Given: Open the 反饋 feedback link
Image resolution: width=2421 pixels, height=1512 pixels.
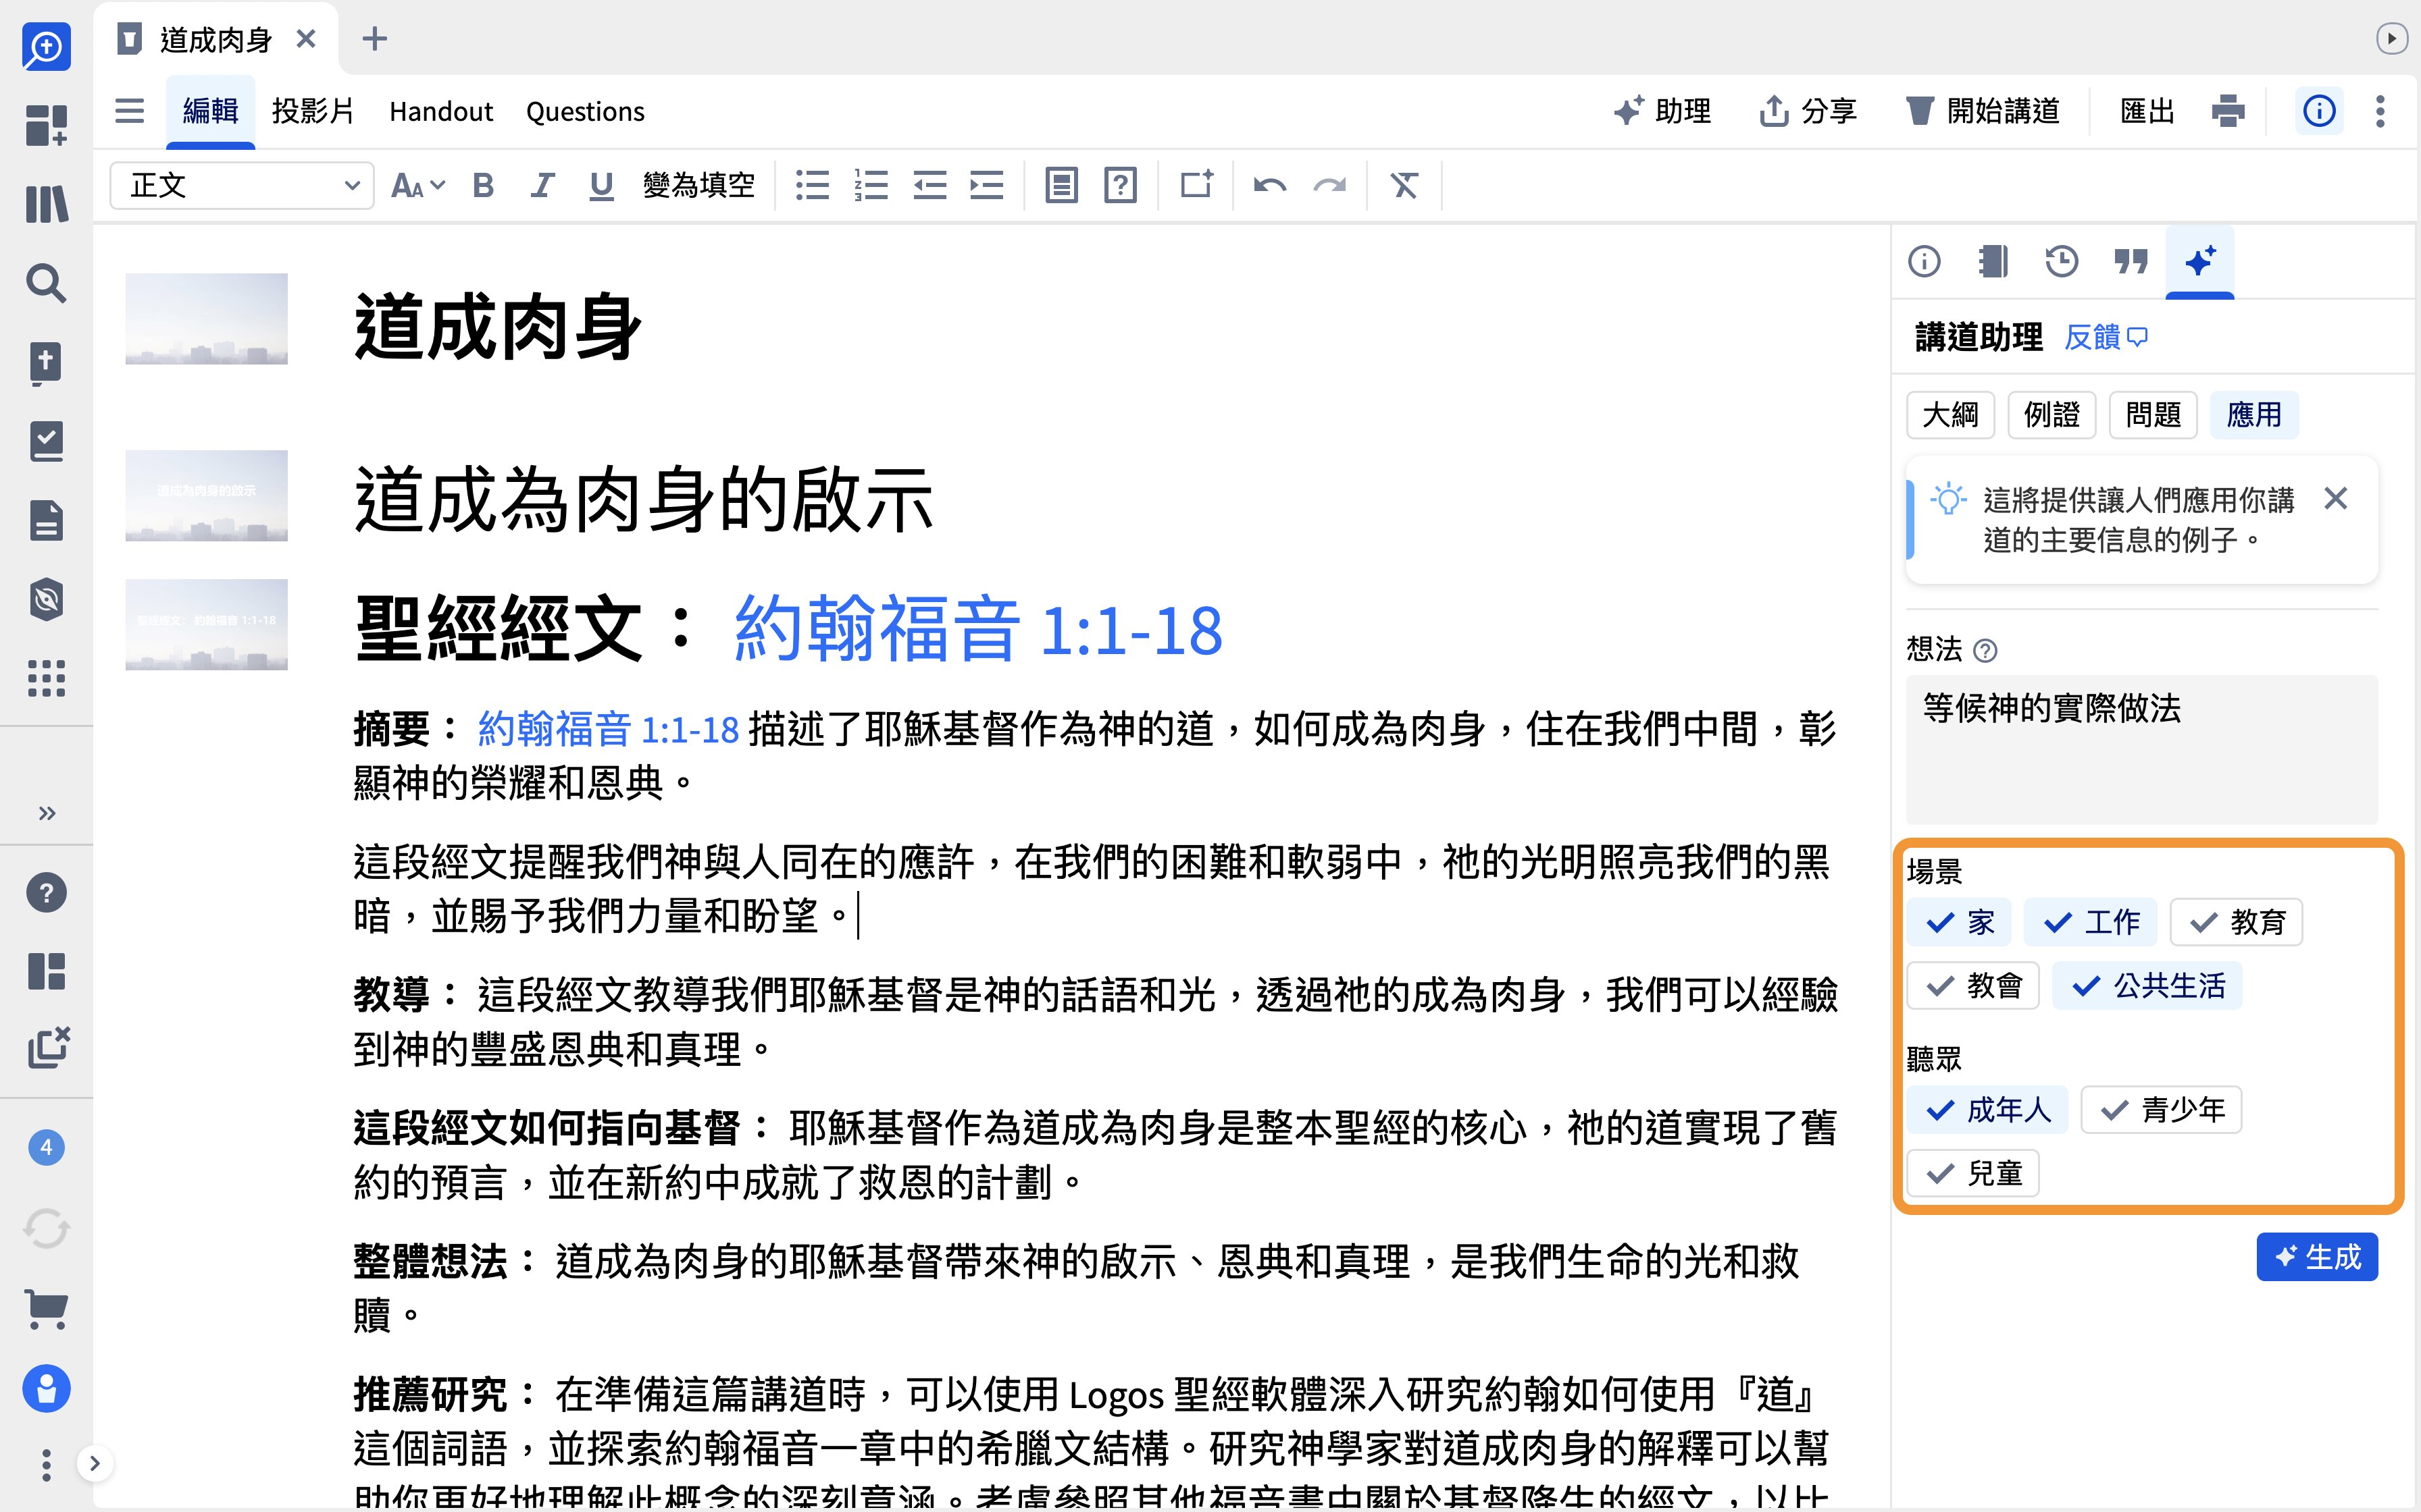Looking at the screenshot, I should pyautogui.click(x=2105, y=337).
